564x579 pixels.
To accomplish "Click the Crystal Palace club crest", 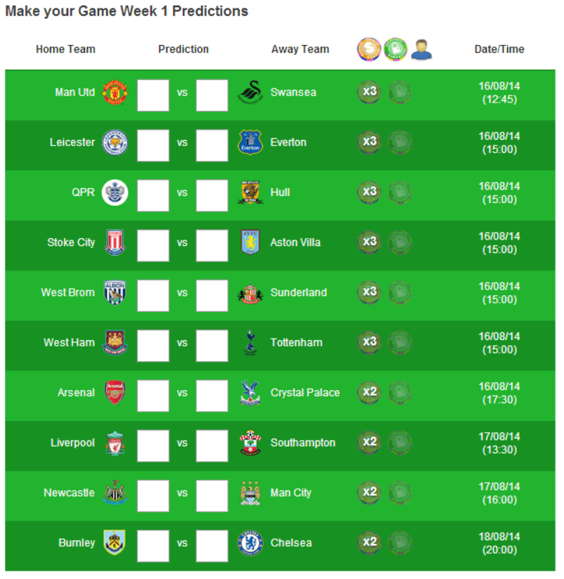I will point(250,393).
